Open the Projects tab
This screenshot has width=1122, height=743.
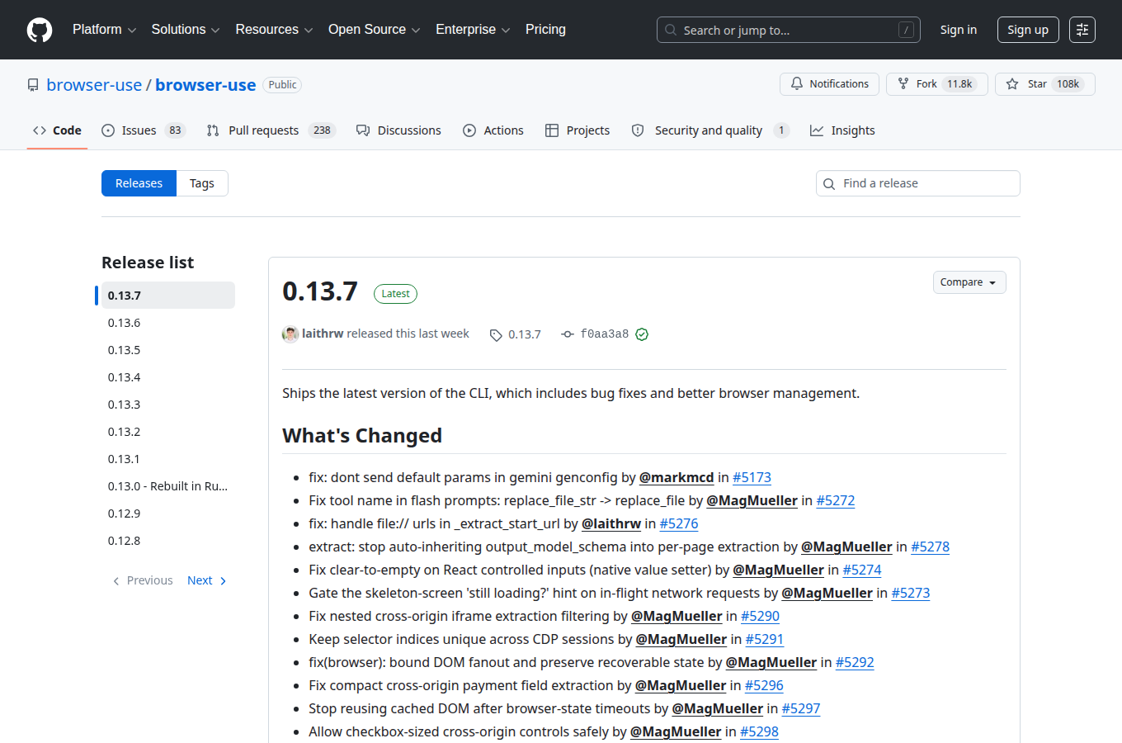coord(577,130)
